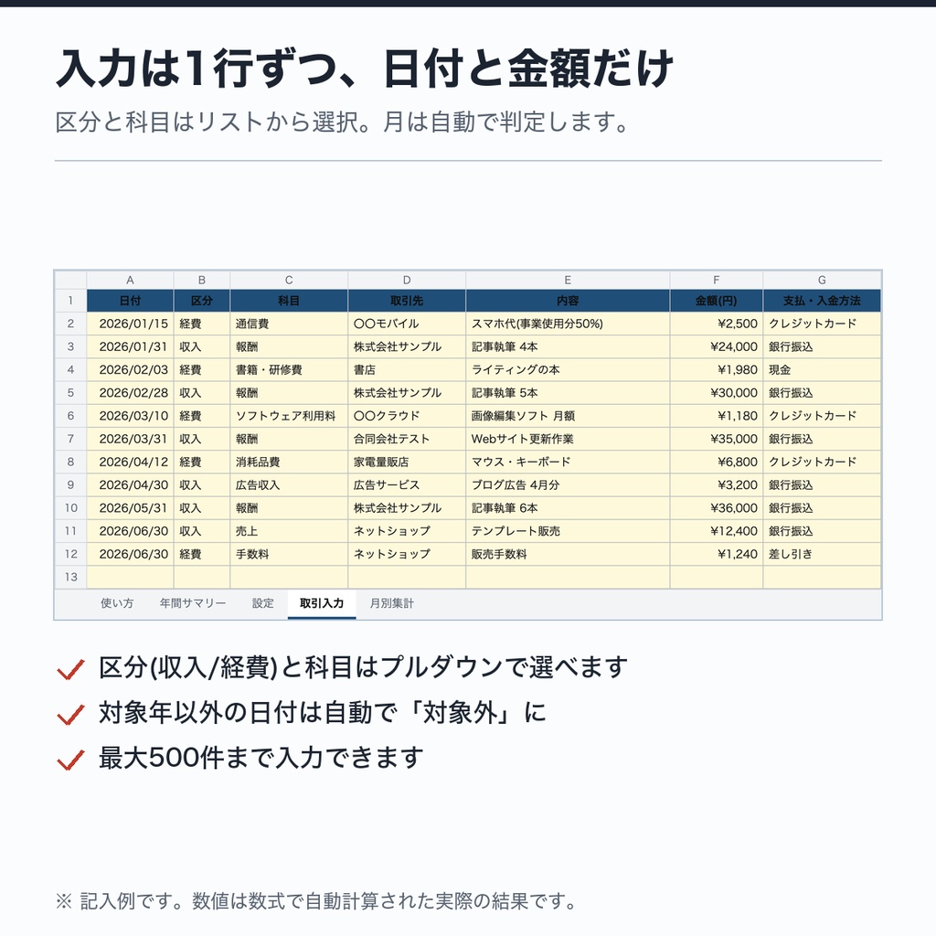Screen dimensions: 936x936
Task: Select the 取引入力 sheet tab
Action: [322, 603]
